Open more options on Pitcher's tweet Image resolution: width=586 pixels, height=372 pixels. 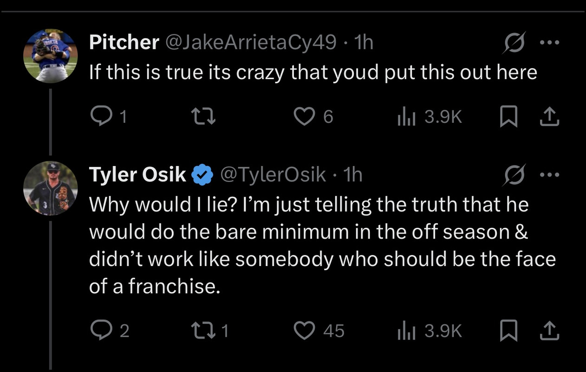coord(551,43)
